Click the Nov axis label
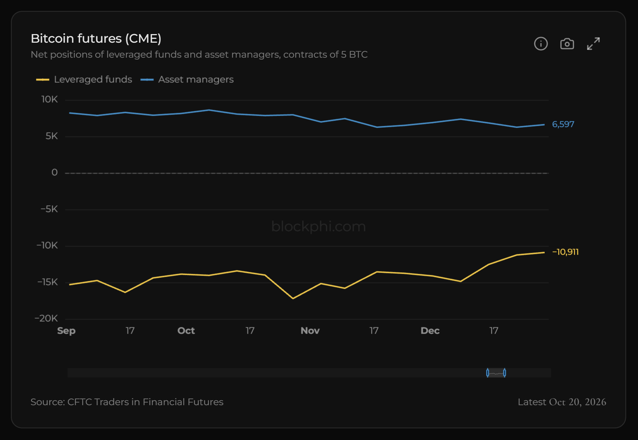Screen dimensions: 638x440 (310, 331)
